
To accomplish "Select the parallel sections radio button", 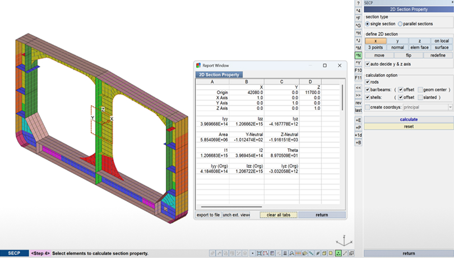I will pos(400,24).
